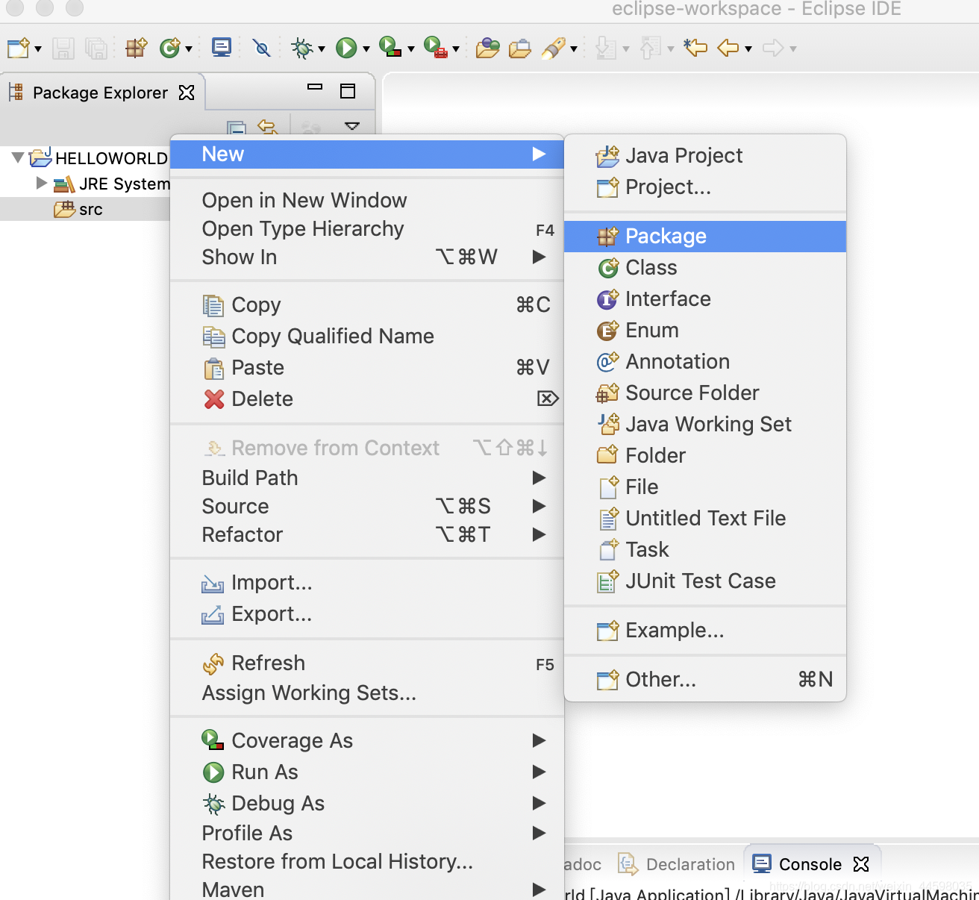Image resolution: width=979 pixels, height=900 pixels.
Task: Click the New Java Package toolbar icon
Action: tap(137, 49)
